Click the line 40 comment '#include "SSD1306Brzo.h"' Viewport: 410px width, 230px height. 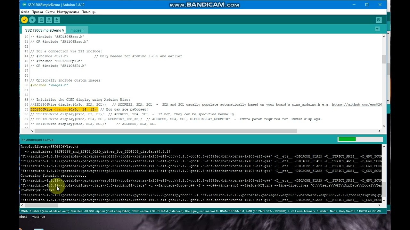click(x=57, y=37)
